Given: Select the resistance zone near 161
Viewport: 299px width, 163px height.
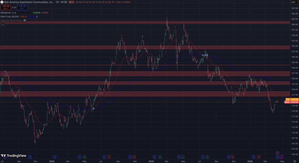Looking at the screenshot, I should [x=145, y=22].
